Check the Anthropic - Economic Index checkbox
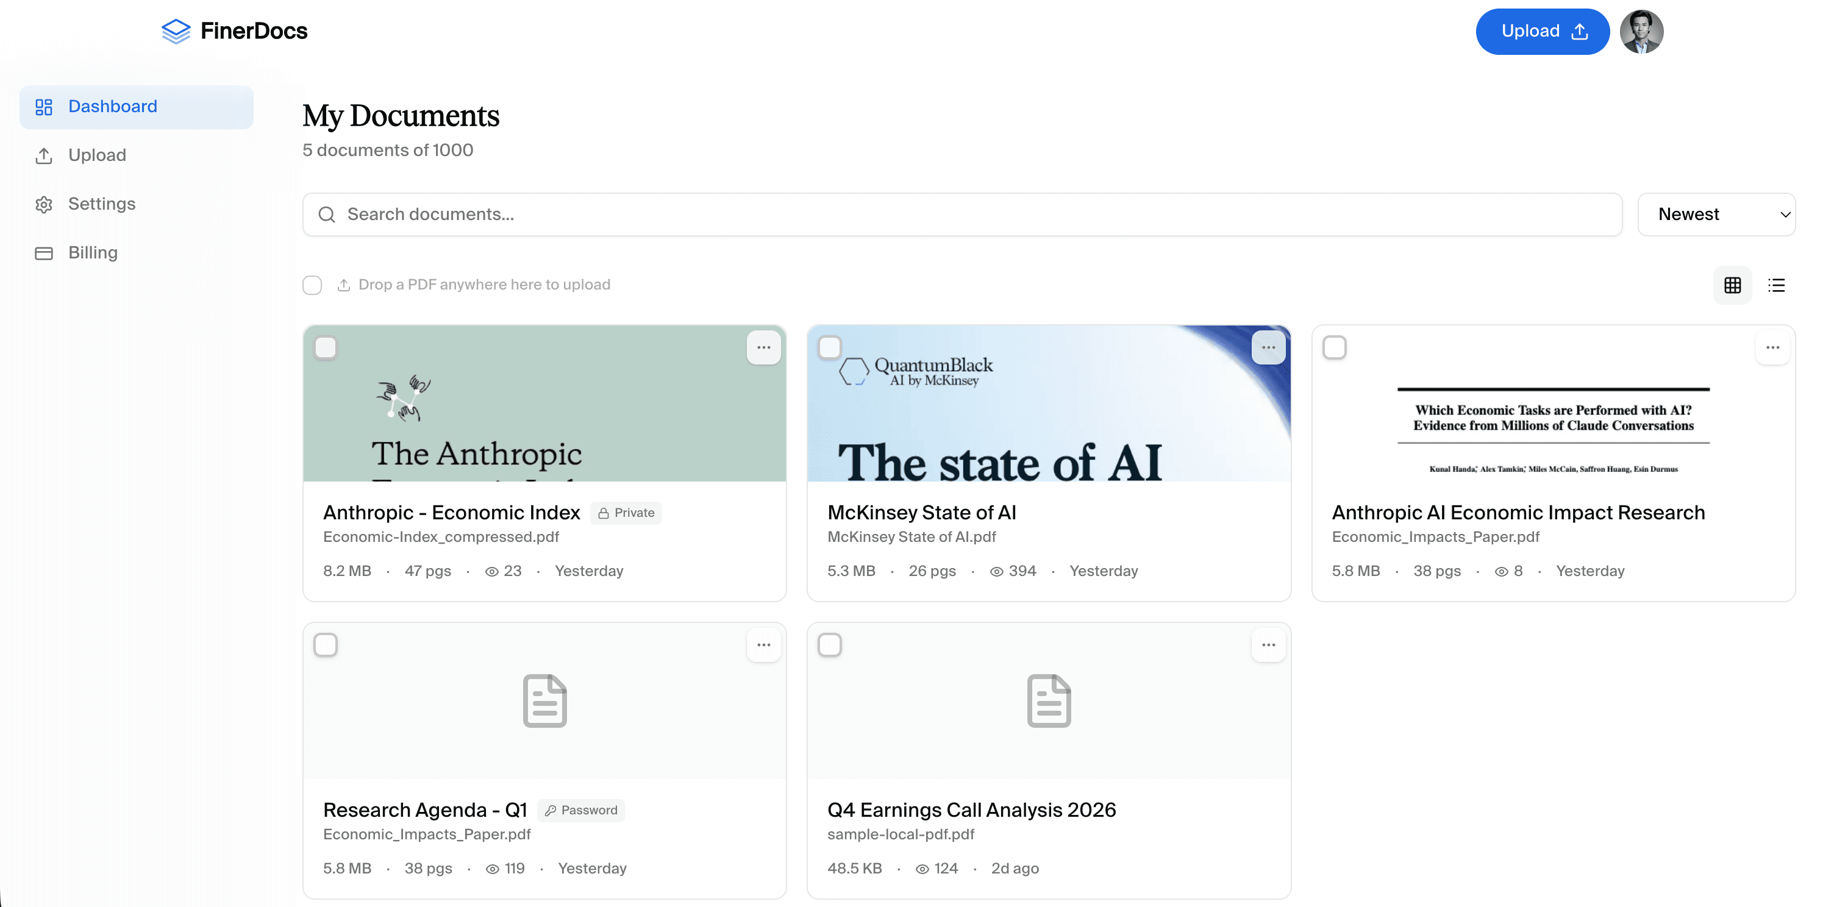 (x=326, y=347)
